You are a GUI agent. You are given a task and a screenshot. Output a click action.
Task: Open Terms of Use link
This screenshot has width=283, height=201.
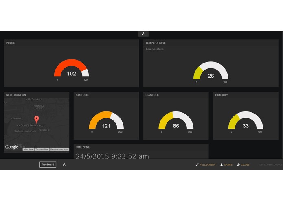tap(42, 149)
